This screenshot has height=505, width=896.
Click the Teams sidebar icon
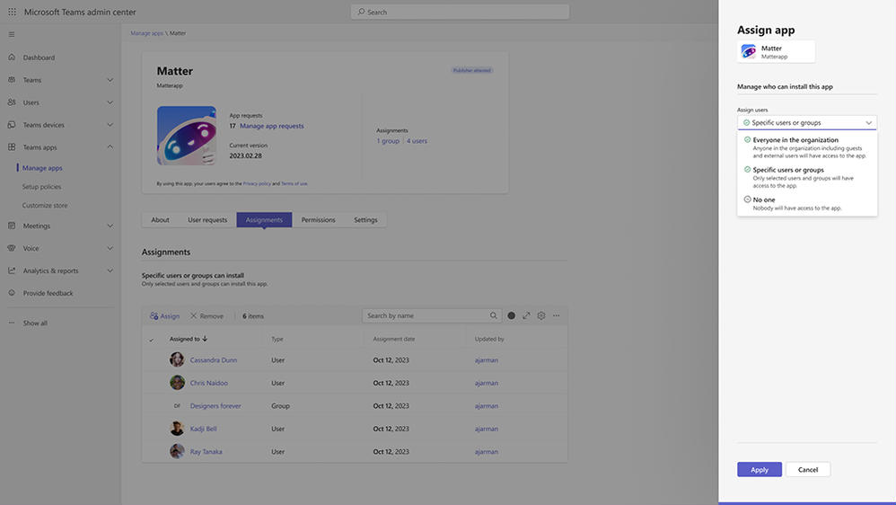12,79
